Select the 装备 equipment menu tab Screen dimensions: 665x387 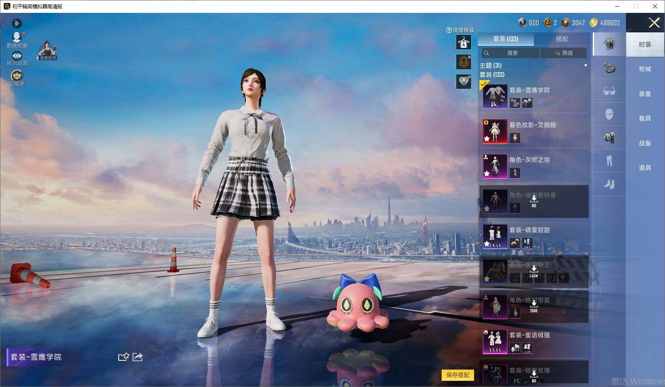click(645, 94)
